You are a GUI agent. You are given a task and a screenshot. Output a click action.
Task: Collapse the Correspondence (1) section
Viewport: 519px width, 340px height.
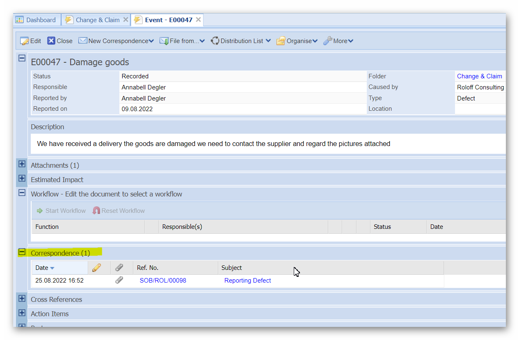click(22, 252)
